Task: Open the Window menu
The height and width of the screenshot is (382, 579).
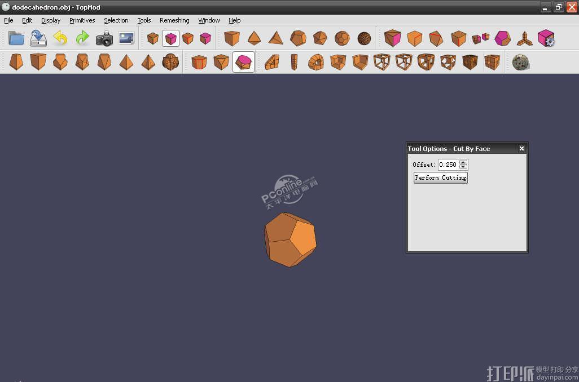Action: 209,20
